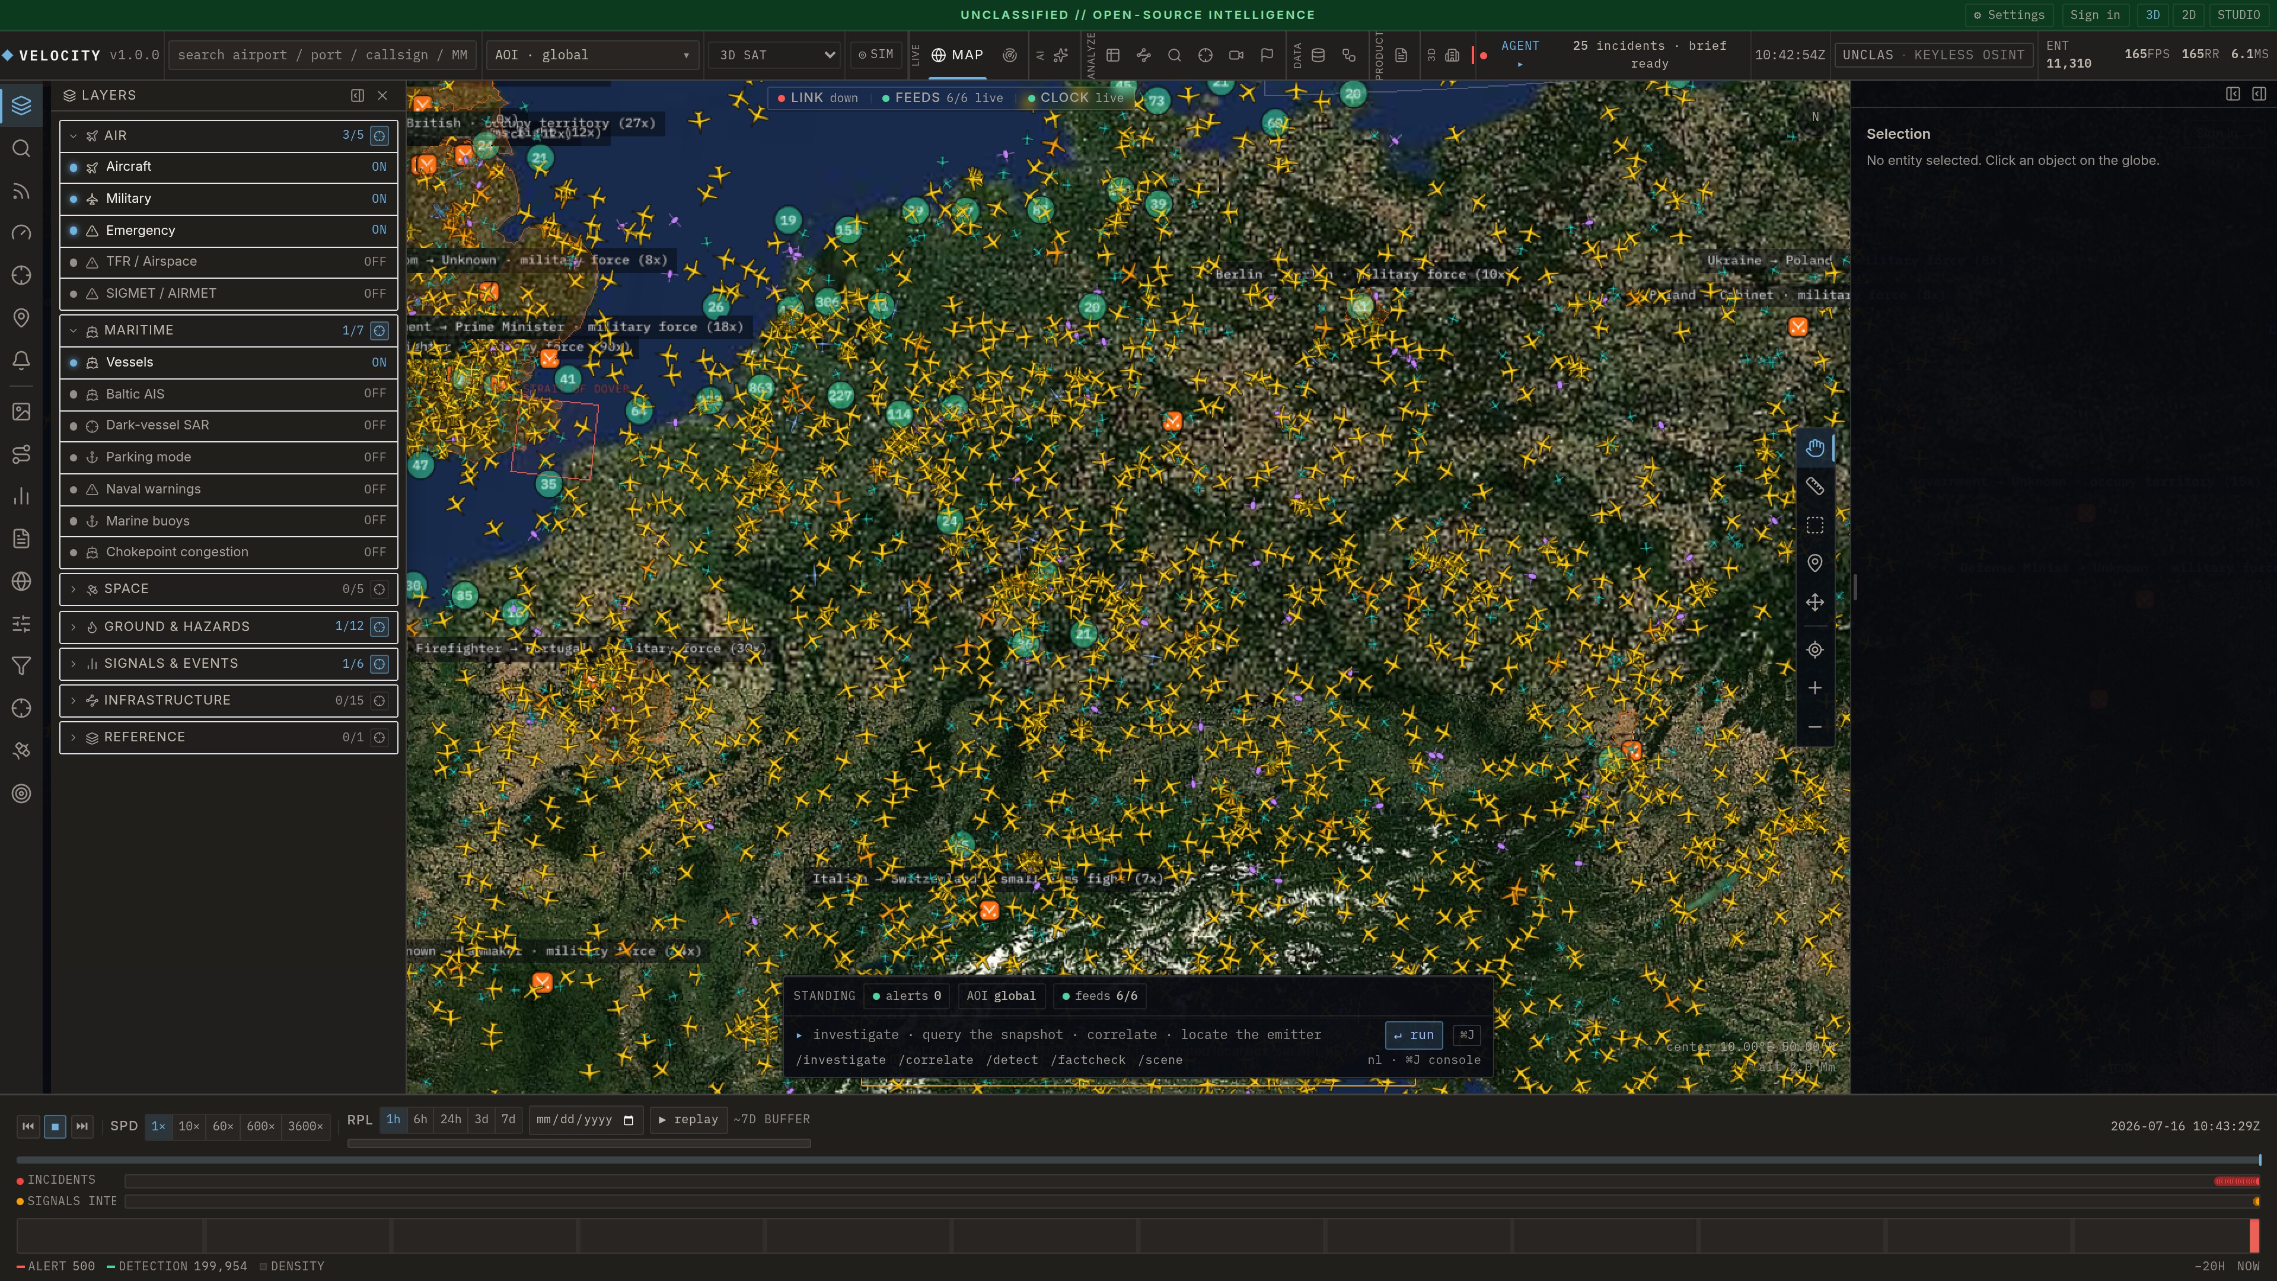Select the 24h replay range tab
The image size is (2277, 1281).
pyautogui.click(x=451, y=1119)
